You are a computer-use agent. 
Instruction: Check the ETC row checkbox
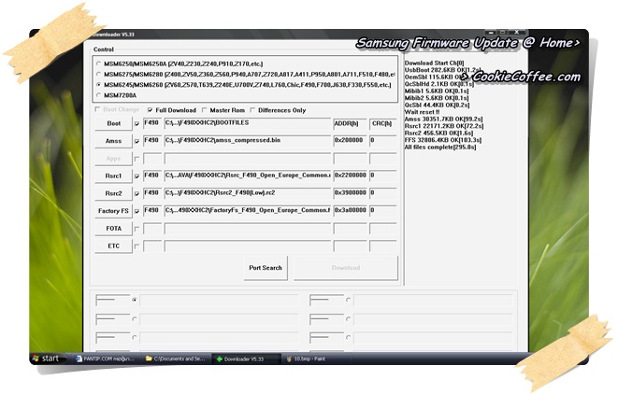point(137,246)
